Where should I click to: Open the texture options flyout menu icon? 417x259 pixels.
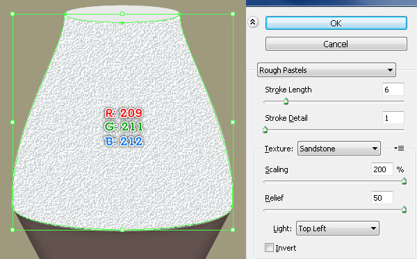[x=399, y=148]
